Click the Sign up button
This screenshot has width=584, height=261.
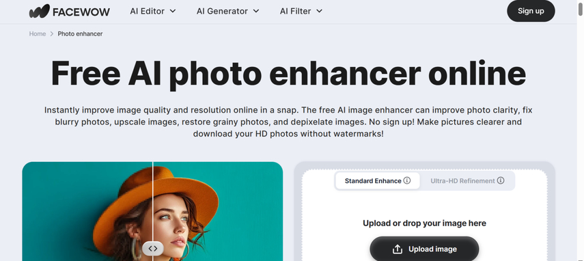tap(531, 11)
